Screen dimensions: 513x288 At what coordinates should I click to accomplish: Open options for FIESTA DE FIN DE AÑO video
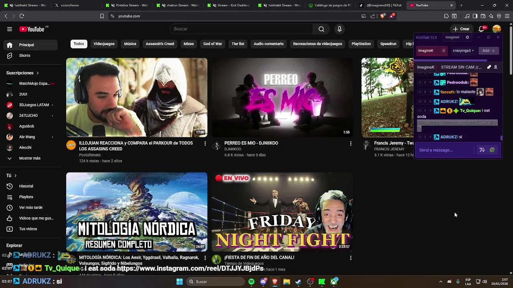click(x=351, y=258)
